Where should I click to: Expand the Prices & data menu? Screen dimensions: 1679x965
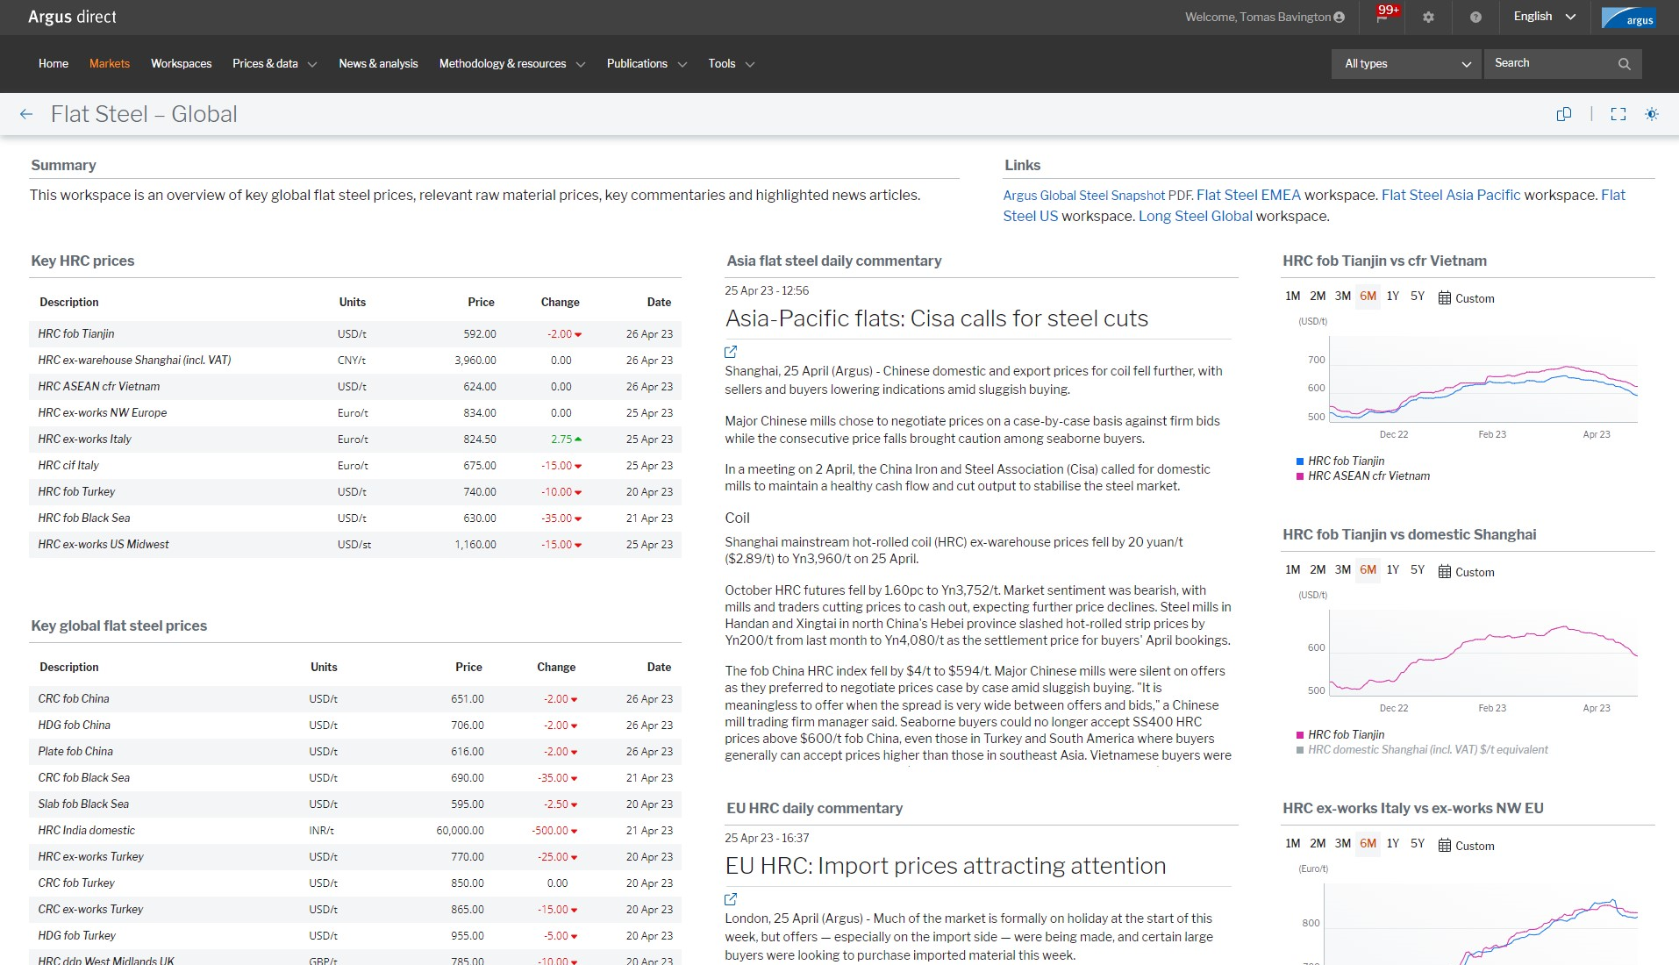click(x=274, y=64)
